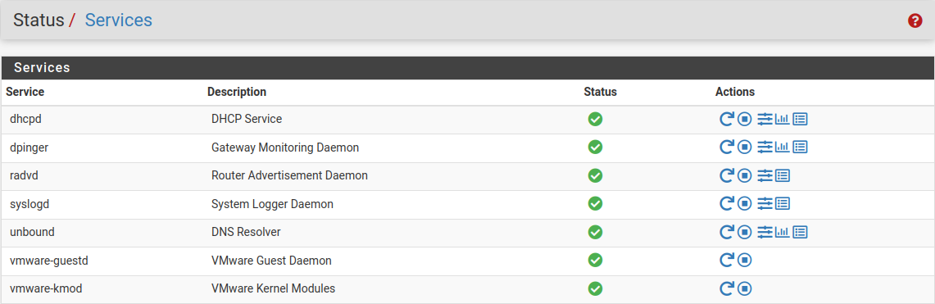Open the help icon at top right
935x304 pixels.
tap(915, 20)
